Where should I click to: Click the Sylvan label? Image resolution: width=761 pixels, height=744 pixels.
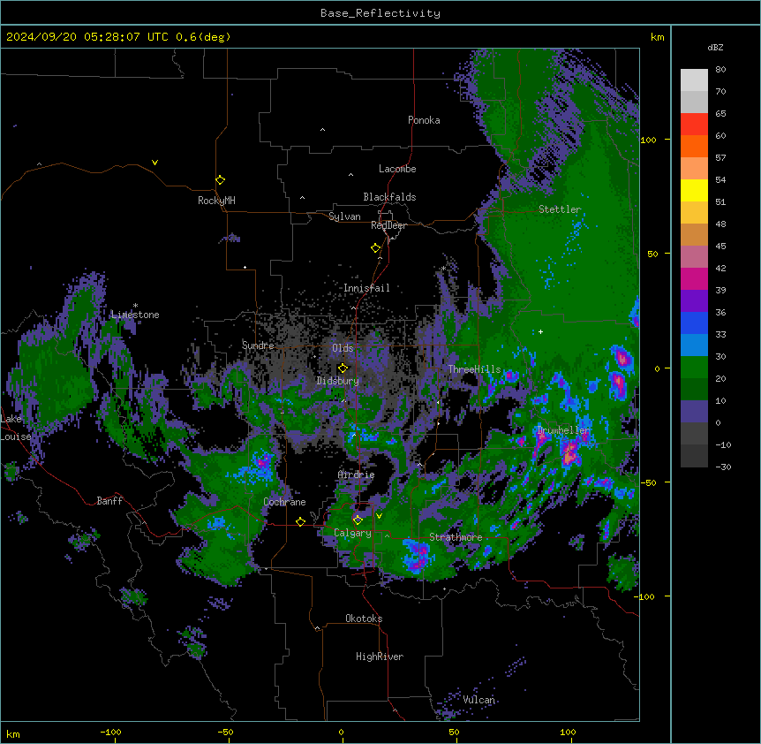pos(344,216)
